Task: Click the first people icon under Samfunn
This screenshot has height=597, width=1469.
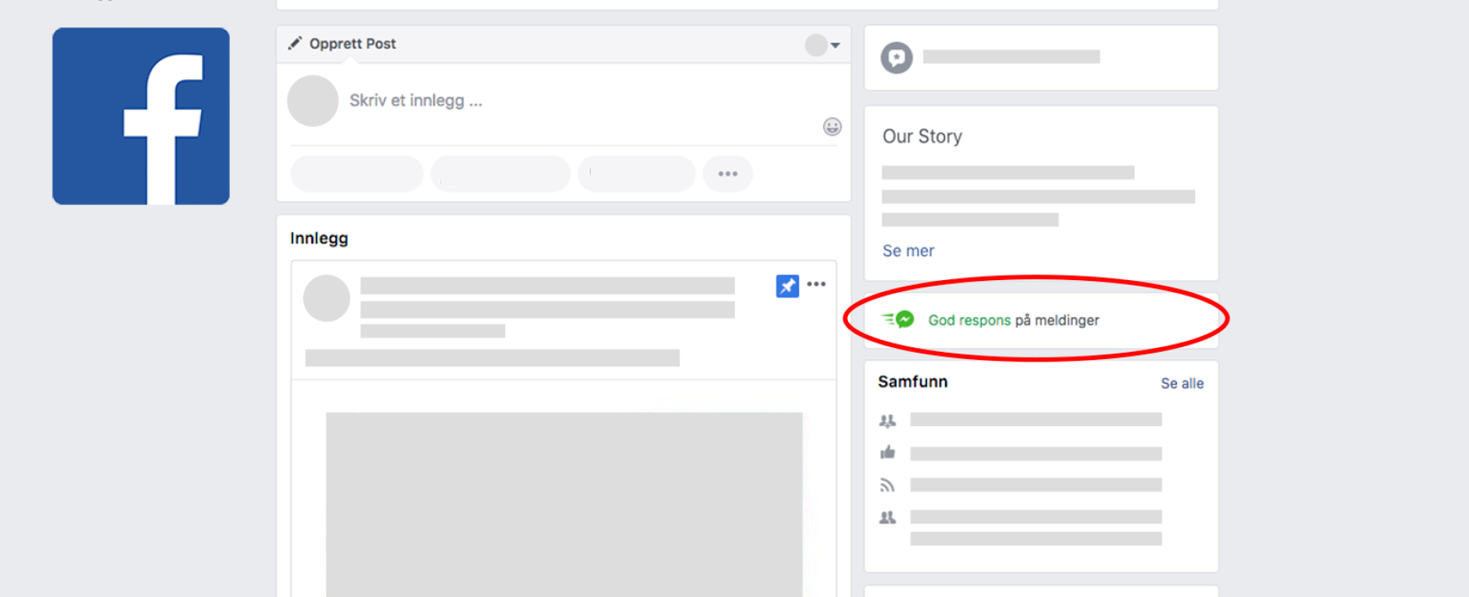Action: (888, 421)
